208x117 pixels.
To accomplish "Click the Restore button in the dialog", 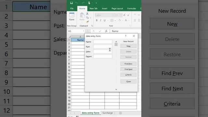I will [128, 57].
